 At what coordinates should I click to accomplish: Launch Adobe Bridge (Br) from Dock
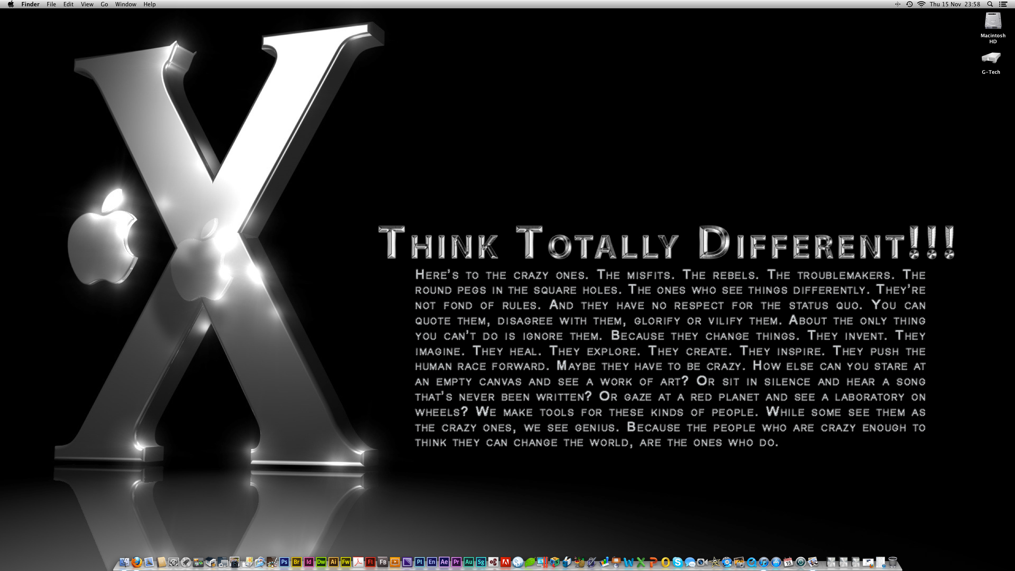[296, 562]
